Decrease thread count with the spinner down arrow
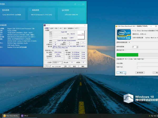 coord(137,47)
